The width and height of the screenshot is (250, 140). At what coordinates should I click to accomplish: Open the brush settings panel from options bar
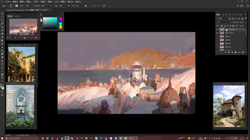click(16, 6)
